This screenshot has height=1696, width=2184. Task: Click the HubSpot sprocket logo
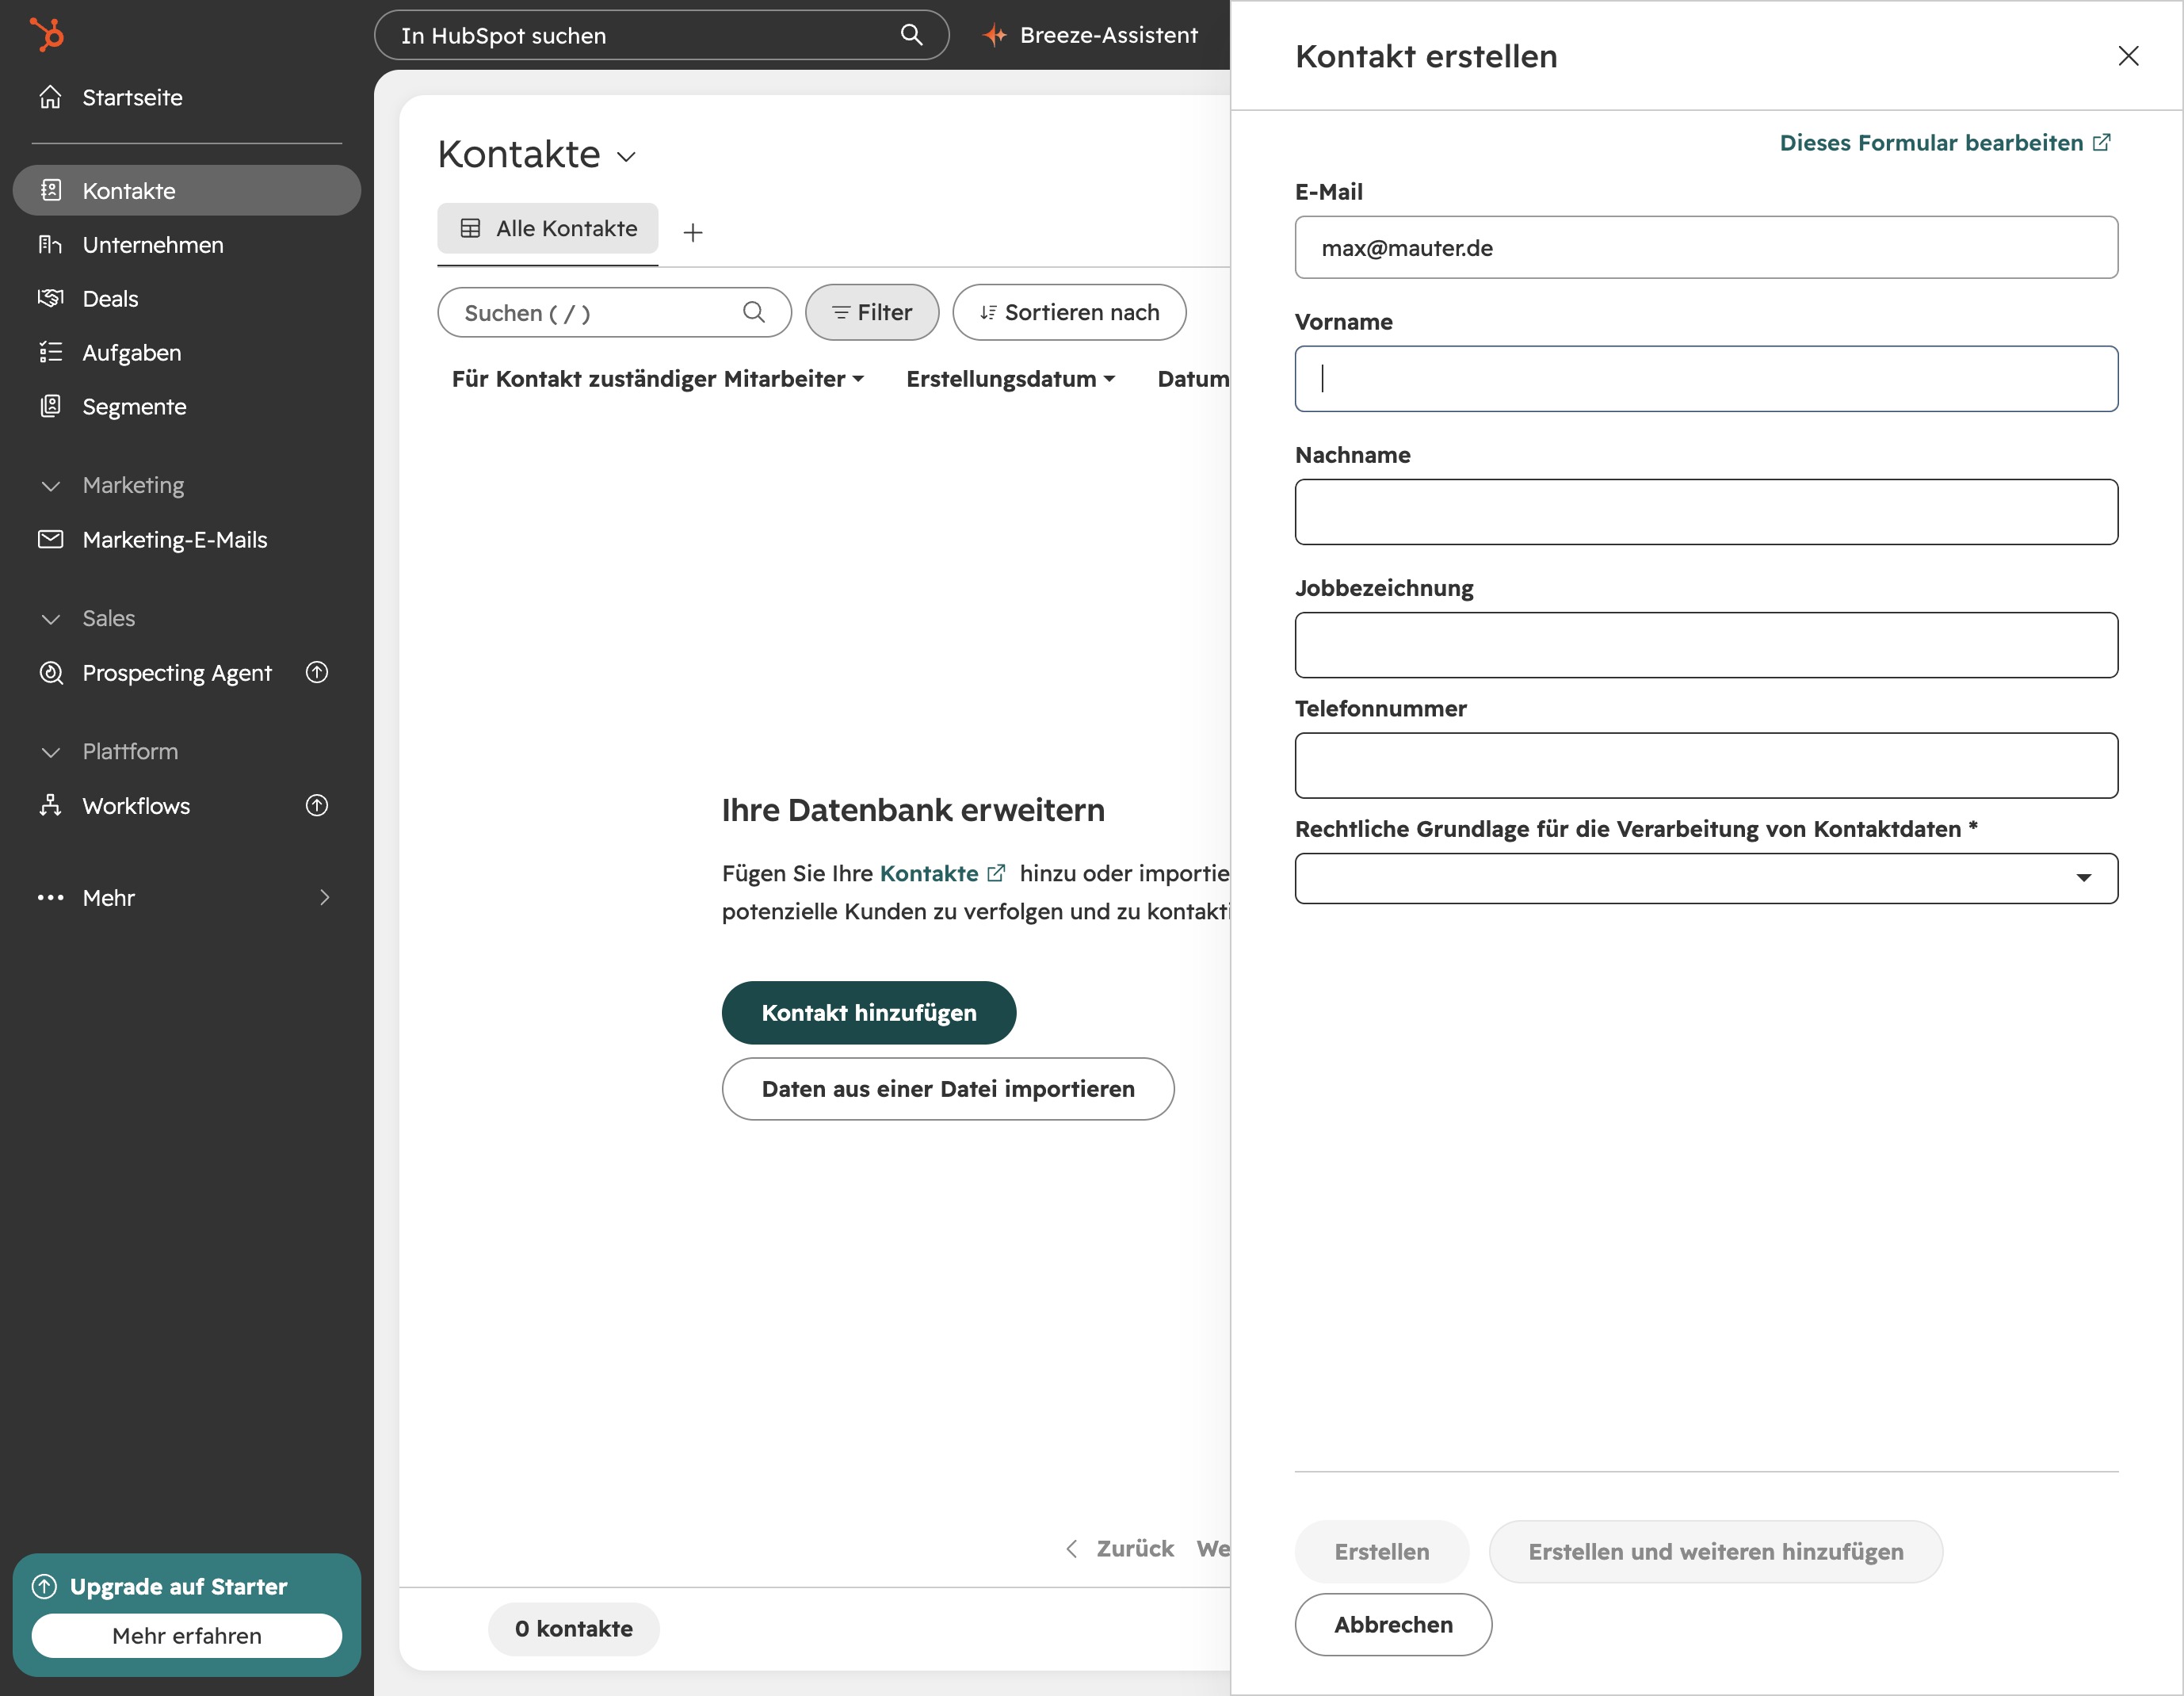point(47,34)
